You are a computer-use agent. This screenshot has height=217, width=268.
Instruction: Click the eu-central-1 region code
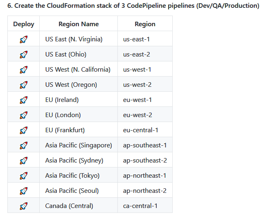[x=140, y=130]
